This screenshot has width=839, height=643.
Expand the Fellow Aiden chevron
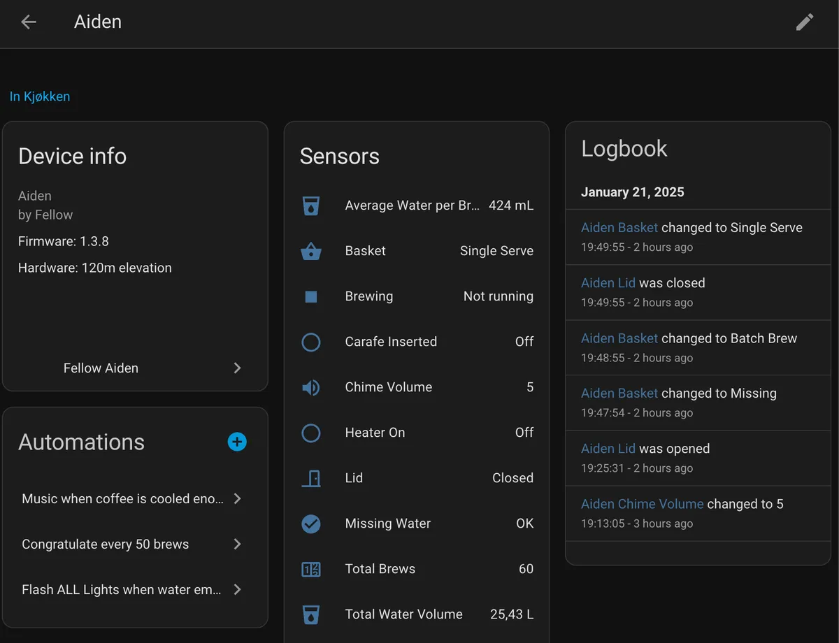(x=237, y=368)
